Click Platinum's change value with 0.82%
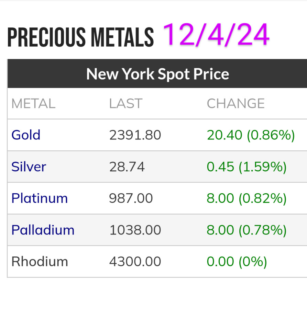This screenshot has width=307, height=309. [x=246, y=198]
